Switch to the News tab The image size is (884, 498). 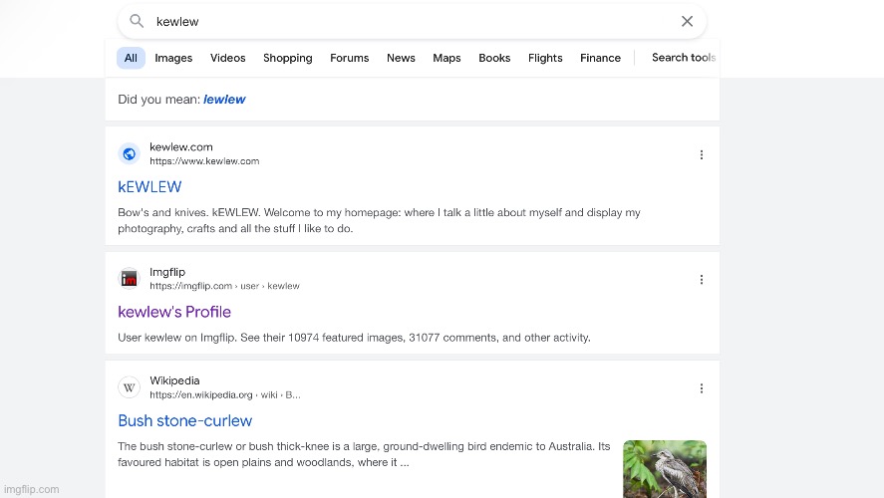[x=401, y=58]
